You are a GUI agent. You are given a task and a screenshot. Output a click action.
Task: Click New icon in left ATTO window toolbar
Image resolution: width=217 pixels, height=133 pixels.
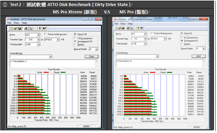click(x=11, y=28)
